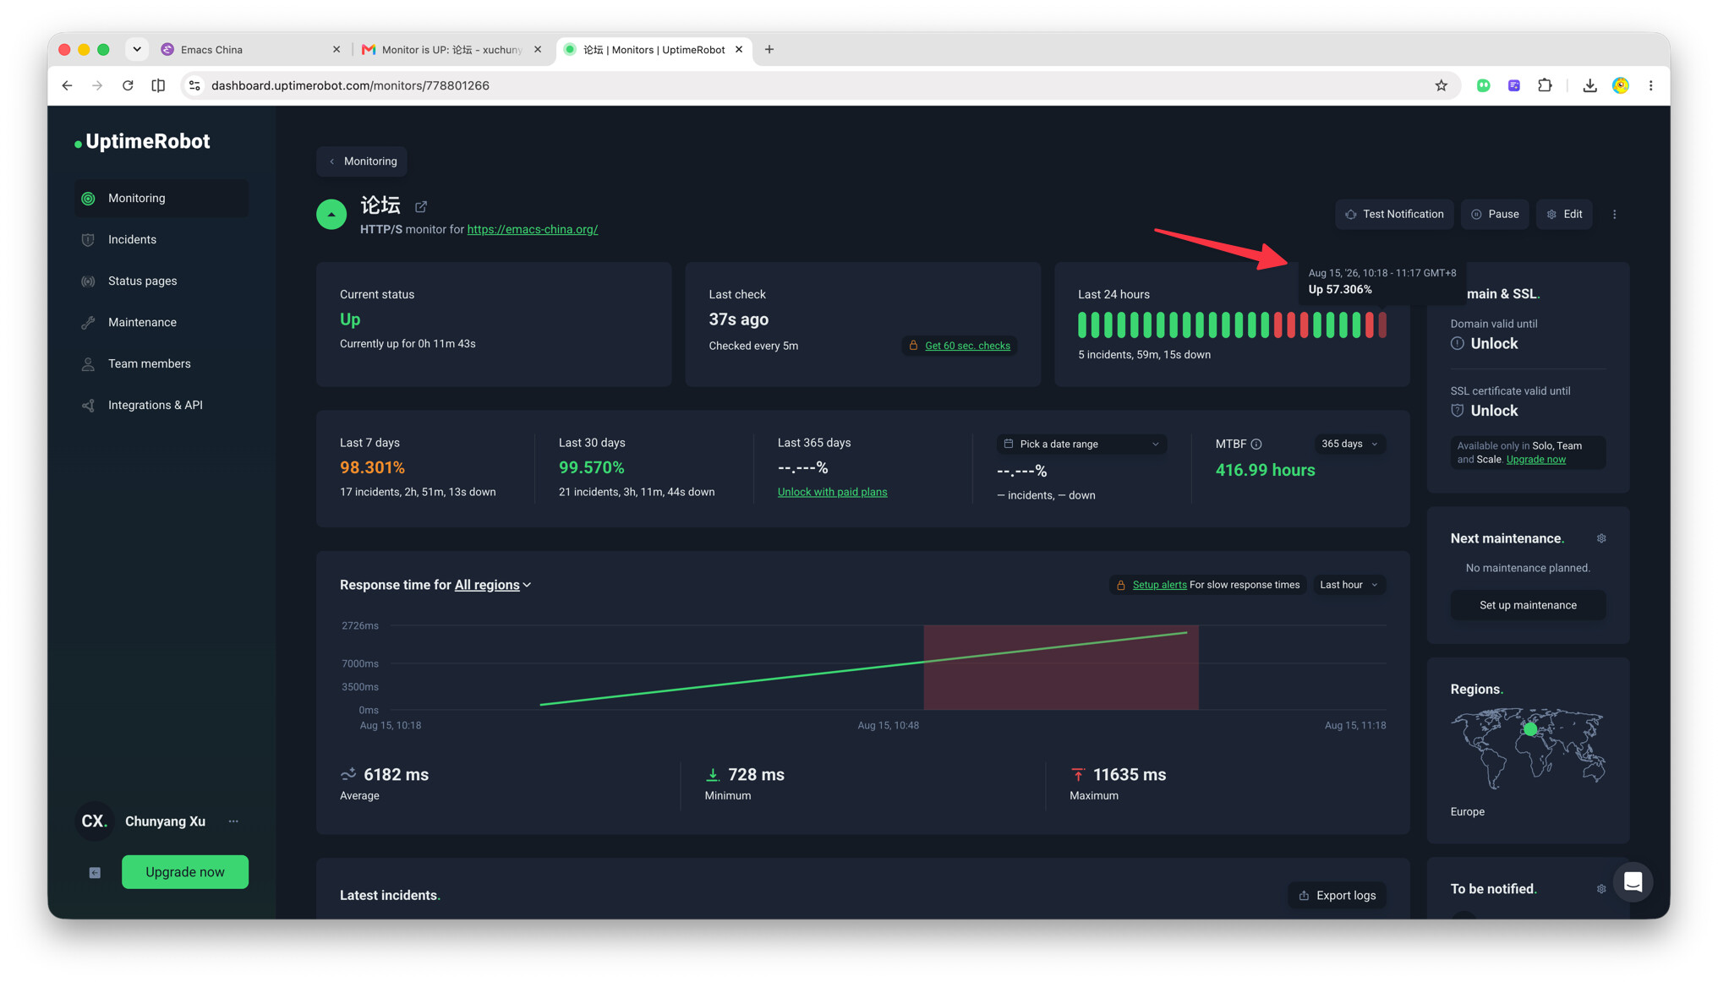Screen dimensions: 1718x982
Task: Open three-dot more options beside Edit
Action: coord(1614,215)
